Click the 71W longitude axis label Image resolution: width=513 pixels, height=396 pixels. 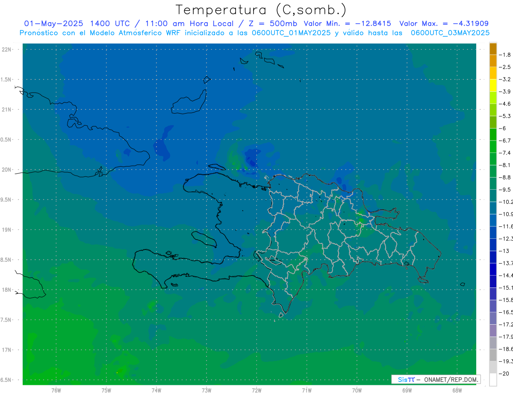[x=307, y=390]
